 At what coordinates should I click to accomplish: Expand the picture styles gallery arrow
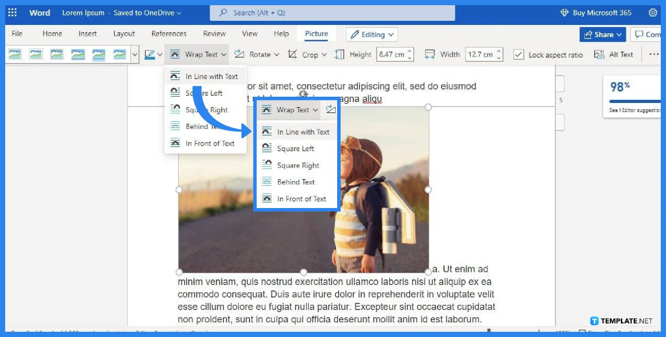click(135, 54)
